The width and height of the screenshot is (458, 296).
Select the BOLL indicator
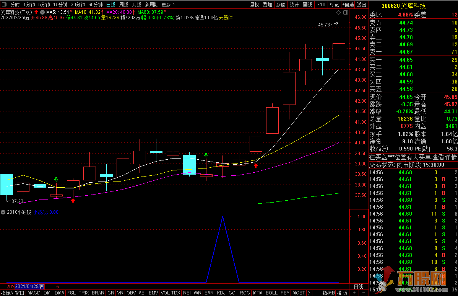[271, 293]
